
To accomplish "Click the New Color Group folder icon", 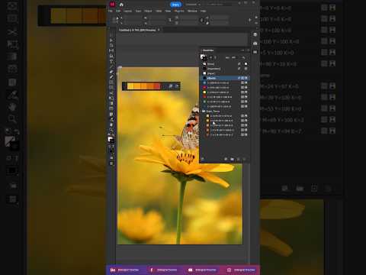I will (x=233, y=159).
